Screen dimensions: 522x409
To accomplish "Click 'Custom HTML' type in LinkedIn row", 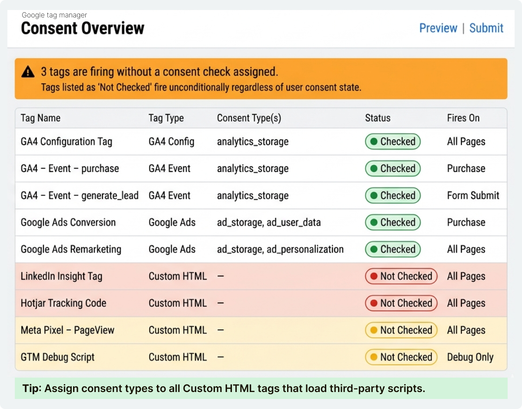I will coord(177,276).
